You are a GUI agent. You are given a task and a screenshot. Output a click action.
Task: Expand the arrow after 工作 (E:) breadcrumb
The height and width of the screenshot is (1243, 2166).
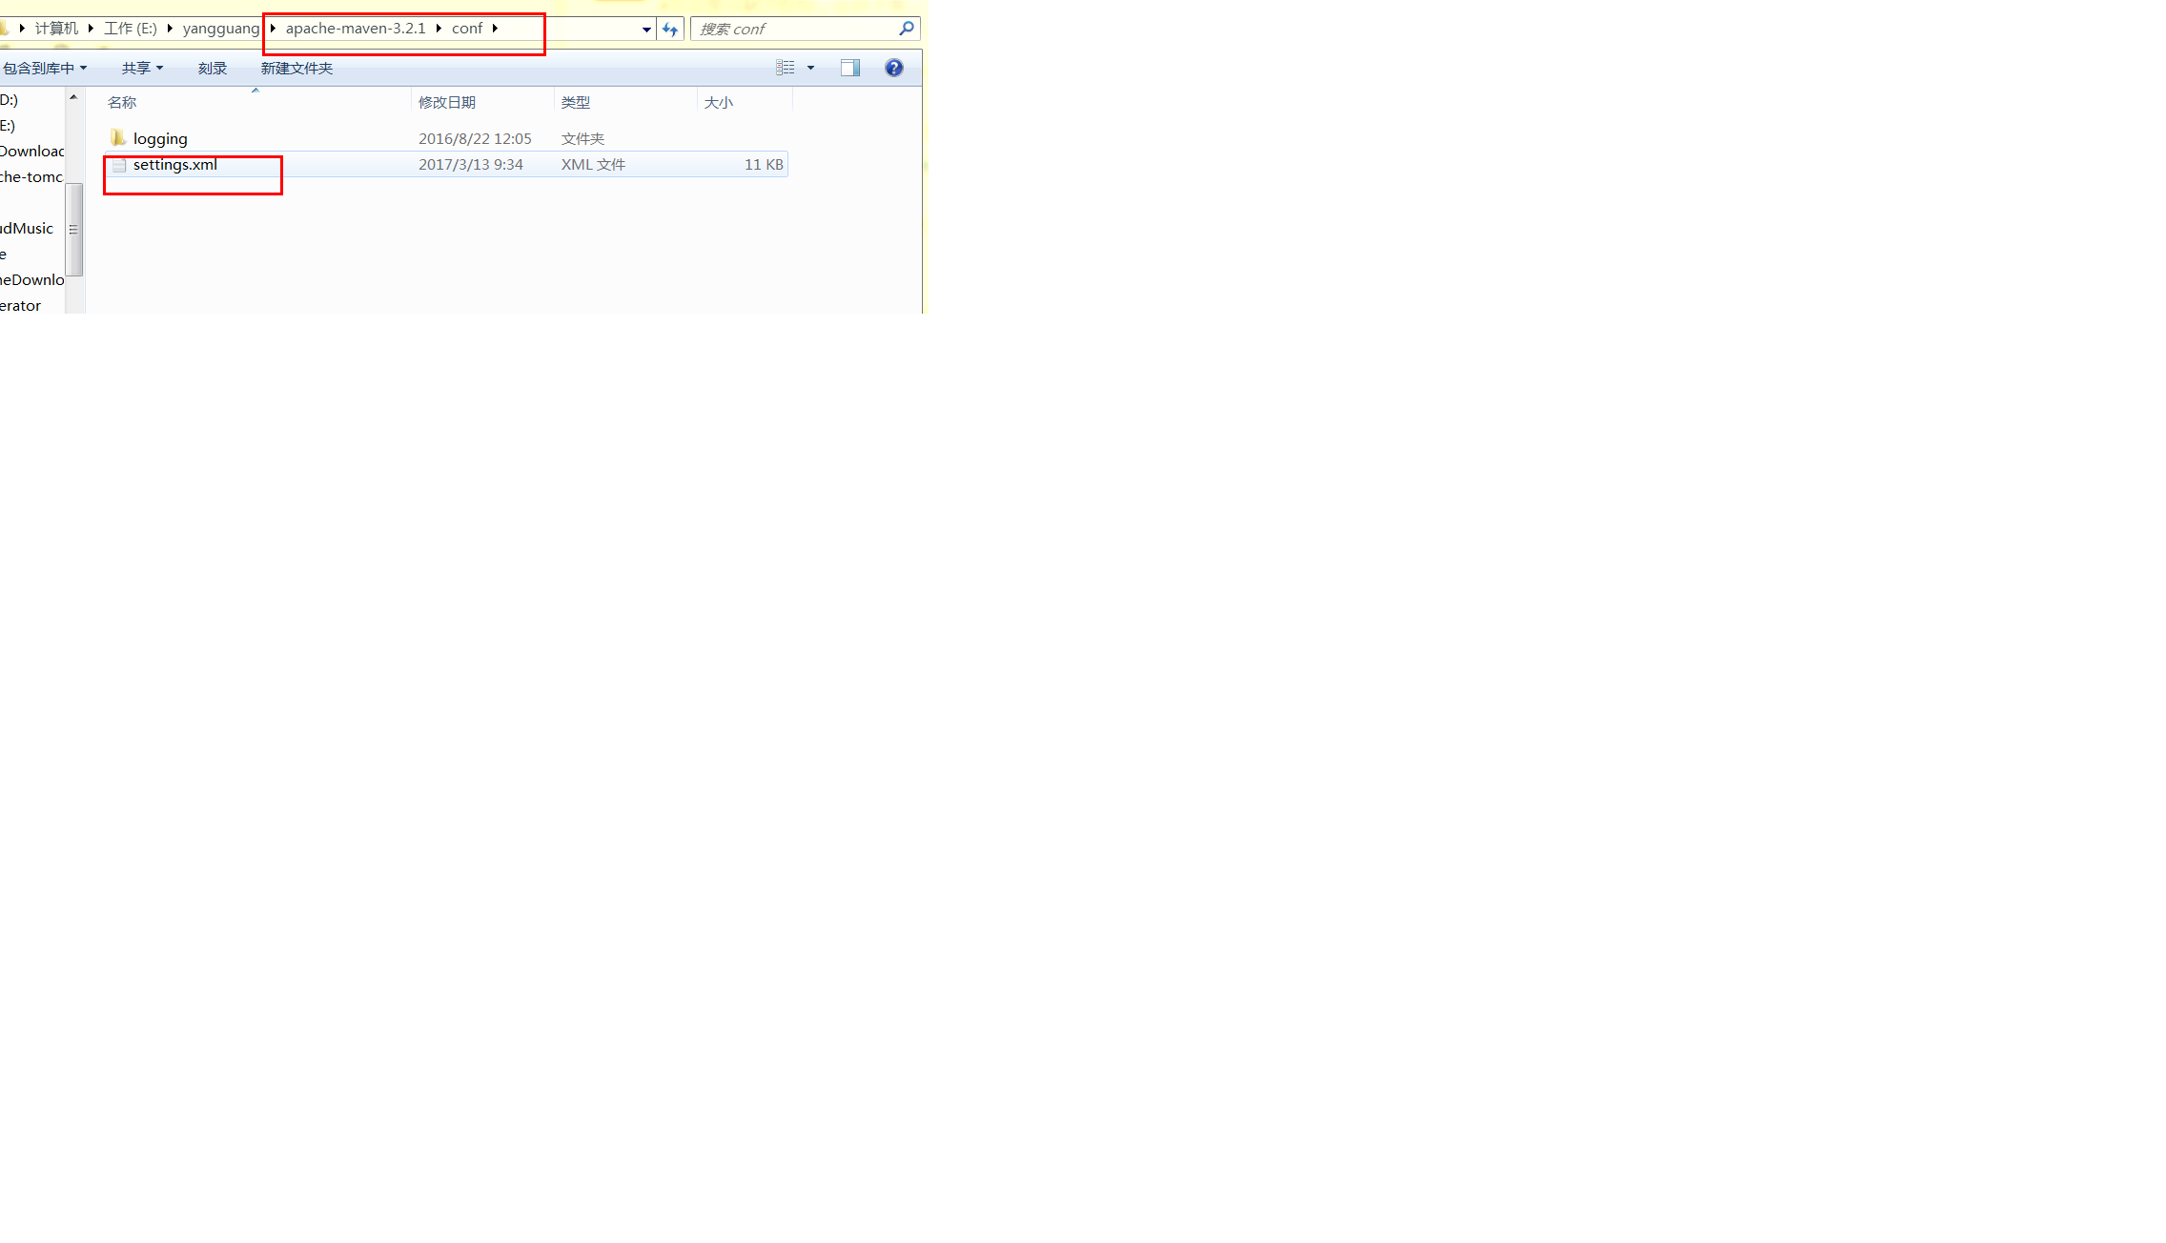point(170,29)
